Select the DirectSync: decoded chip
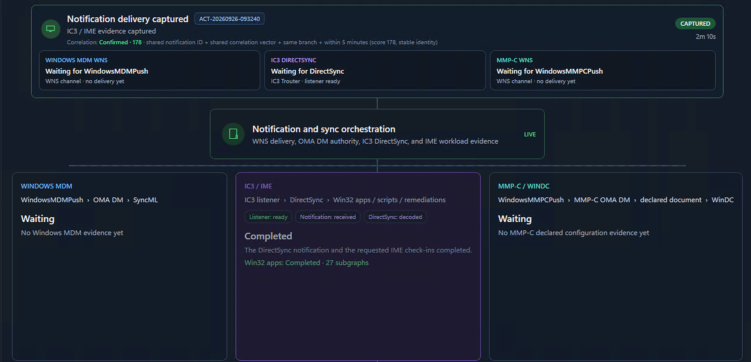751x362 pixels. [x=395, y=217]
